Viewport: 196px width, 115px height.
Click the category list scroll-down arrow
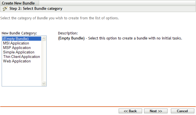[x=44, y=83]
